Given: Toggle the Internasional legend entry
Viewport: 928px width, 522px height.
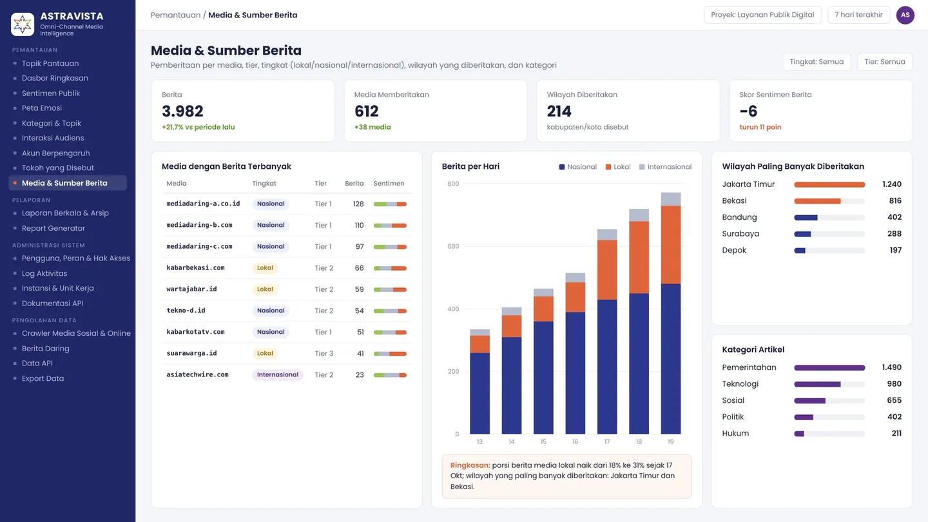Looking at the screenshot, I should click(665, 167).
